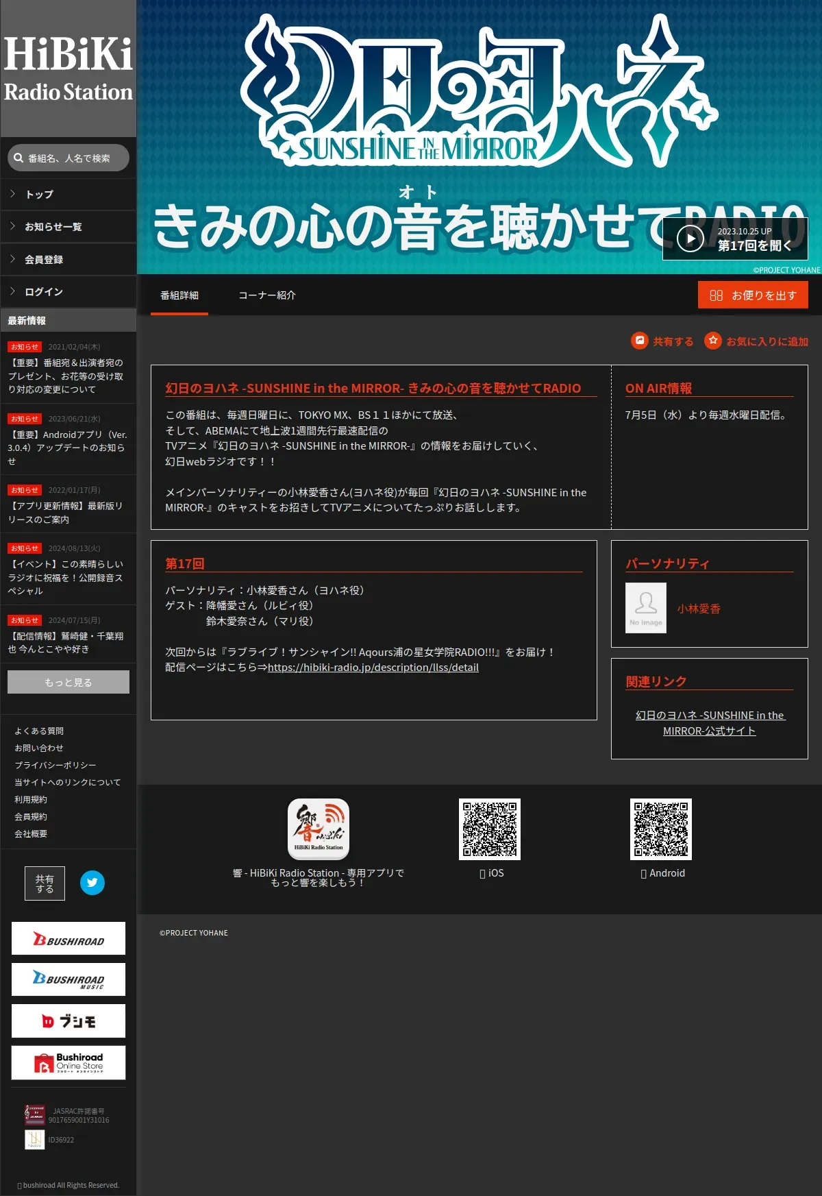The height and width of the screenshot is (1196, 822).
Task: Click the JASRAC license icon
Action: coord(34,1115)
